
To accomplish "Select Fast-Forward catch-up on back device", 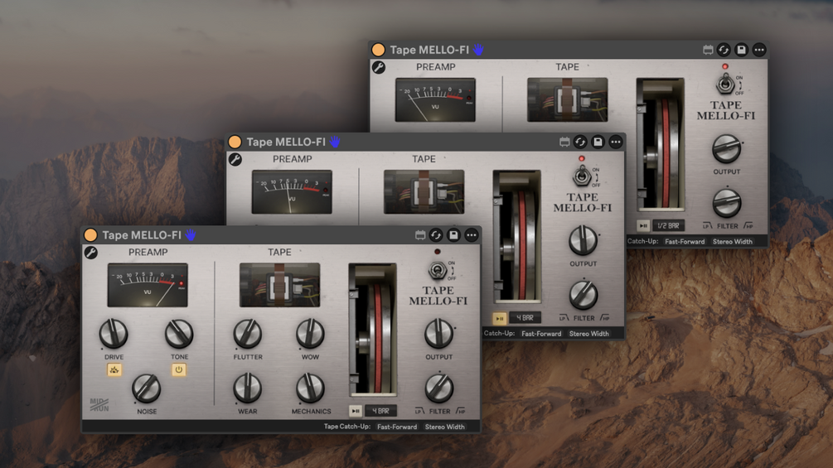I will [685, 241].
